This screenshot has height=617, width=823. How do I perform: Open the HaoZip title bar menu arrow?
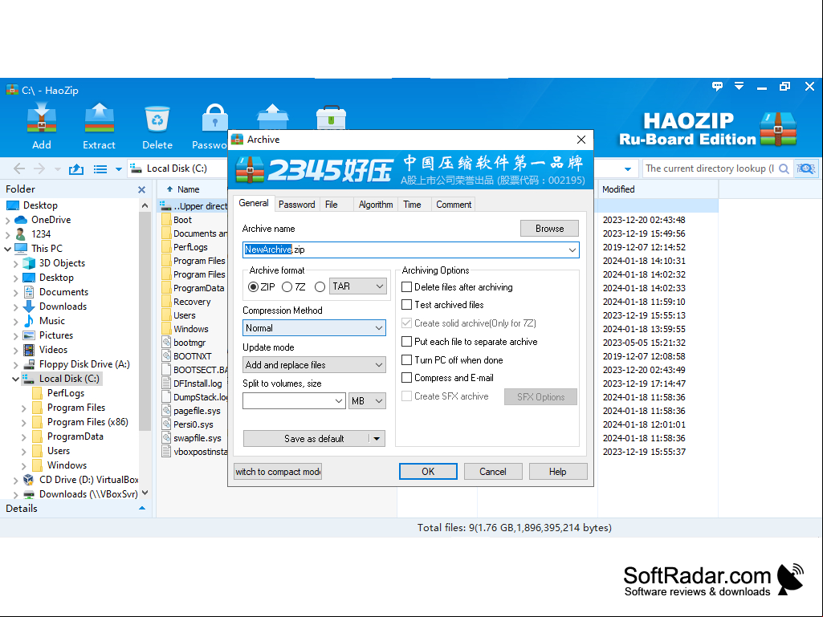tap(739, 86)
